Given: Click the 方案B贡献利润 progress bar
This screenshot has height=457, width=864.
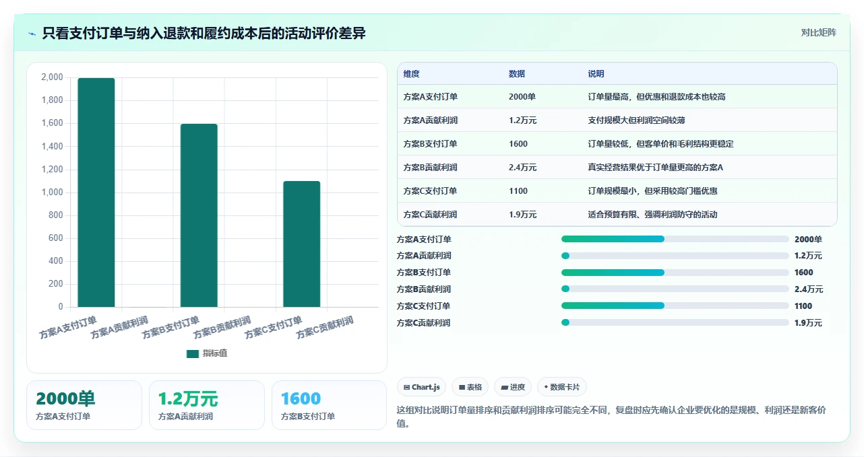Looking at the screenshot, I should point(675,289).
